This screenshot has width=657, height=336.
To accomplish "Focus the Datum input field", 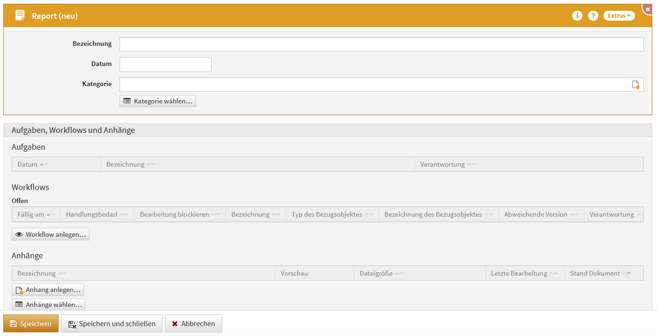I will (x=165, y=65).
